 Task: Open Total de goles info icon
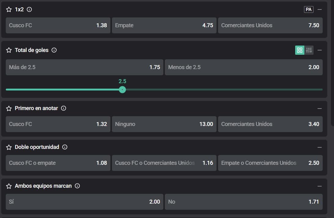(x=54, y=50)
